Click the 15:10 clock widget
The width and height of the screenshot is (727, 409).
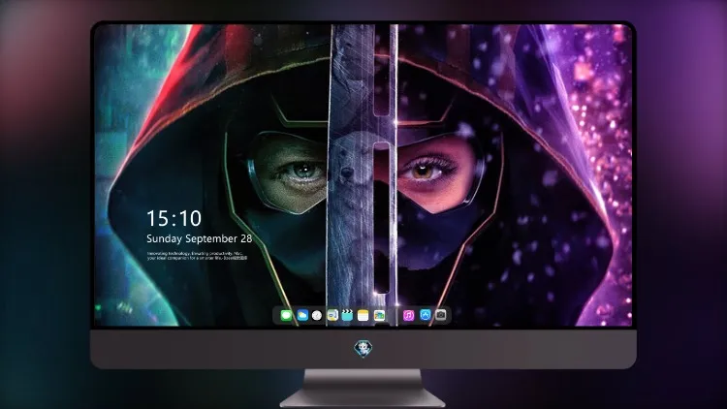click(174, 218)
